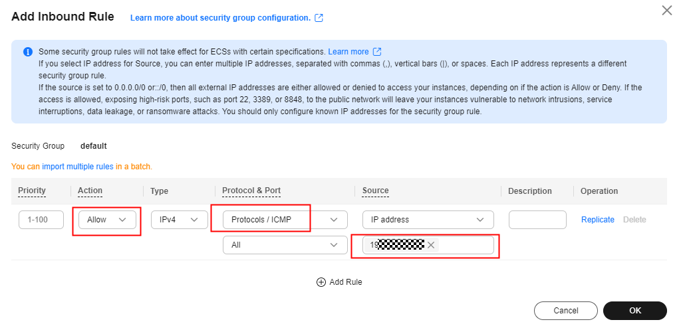Viewport: 685px width, 326px height.
Task: Open the Source type dropdown showing IP address
Action: click(x=428, y=220)
